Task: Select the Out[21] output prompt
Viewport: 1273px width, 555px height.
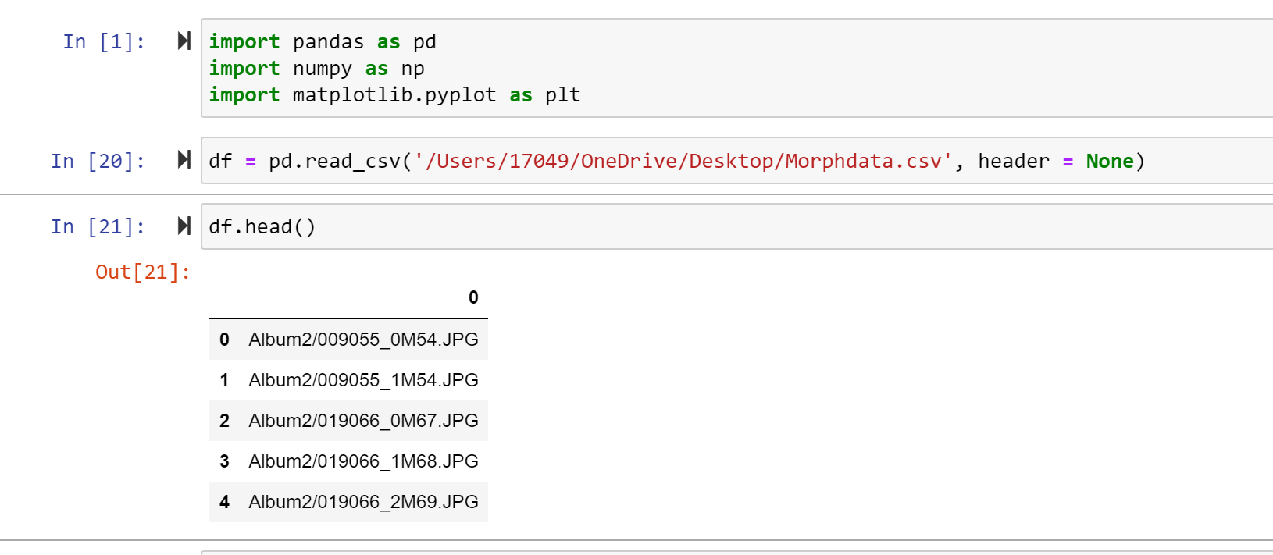Action: (143, 272)
